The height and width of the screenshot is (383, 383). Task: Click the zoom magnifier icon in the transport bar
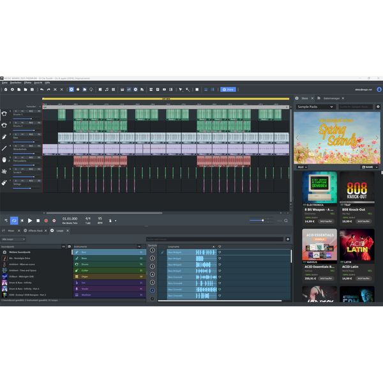pos(286,221)
